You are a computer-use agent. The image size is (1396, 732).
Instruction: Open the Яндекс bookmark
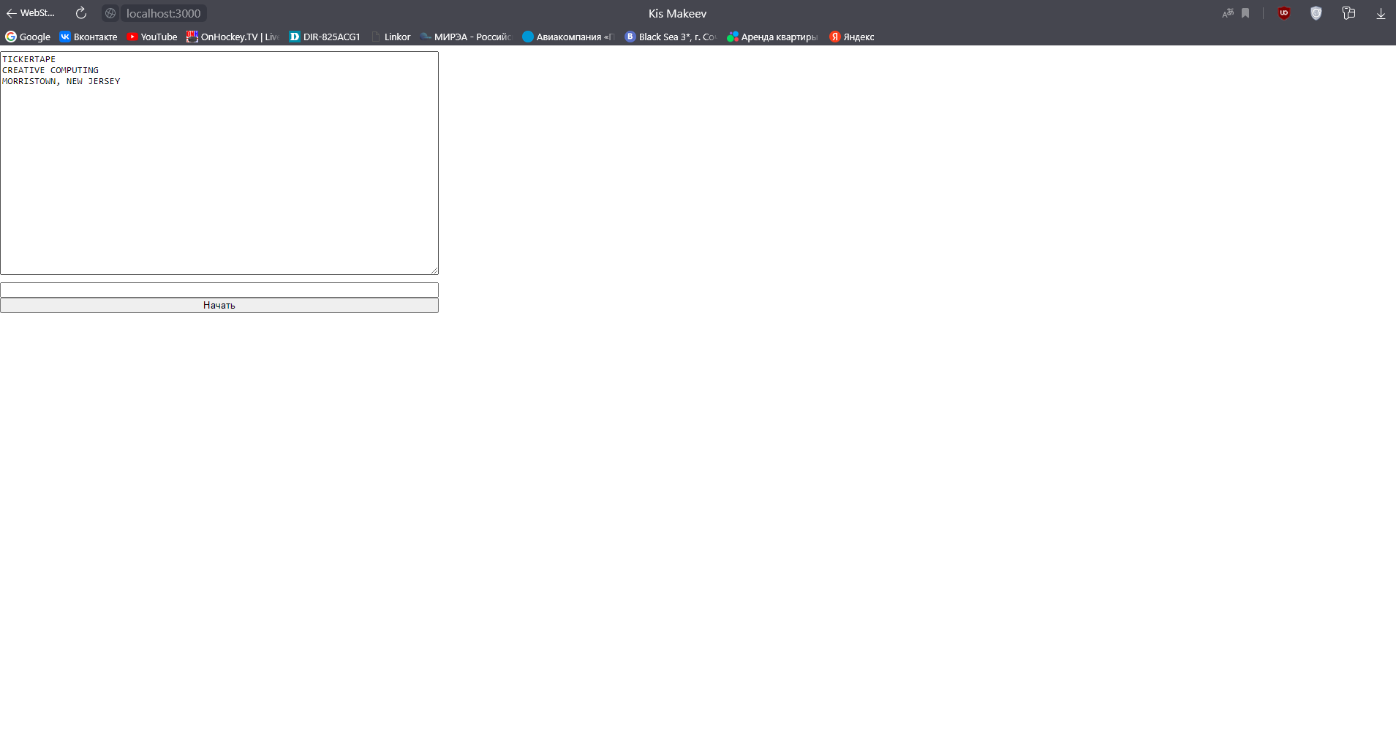click(x=851, y=37)
